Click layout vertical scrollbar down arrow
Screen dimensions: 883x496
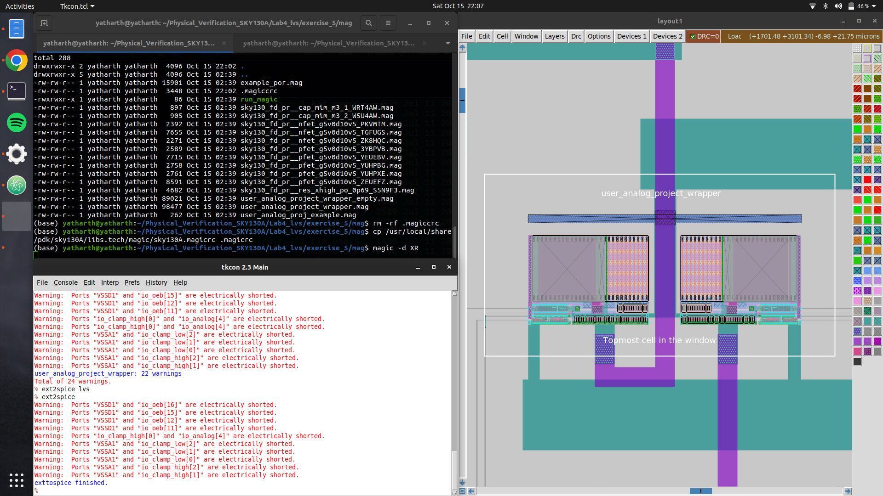tap(463, 482)
